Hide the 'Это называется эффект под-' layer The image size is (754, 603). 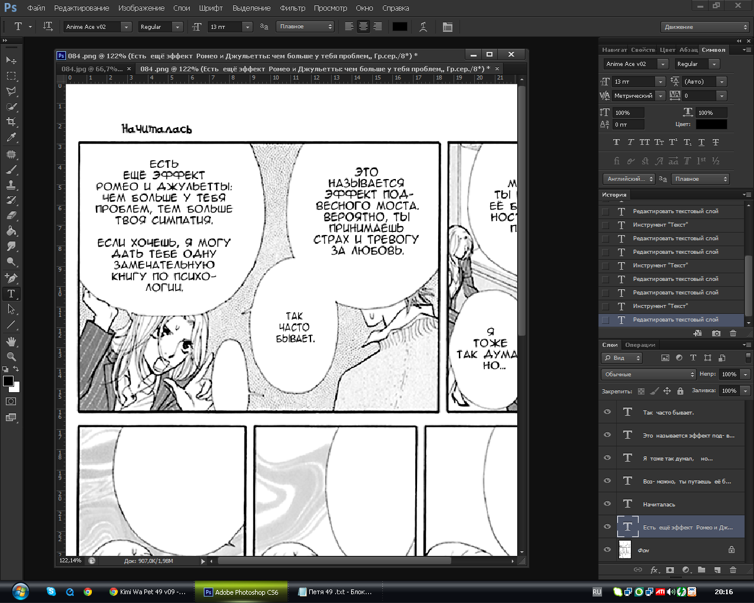click(x=607, y=435)
